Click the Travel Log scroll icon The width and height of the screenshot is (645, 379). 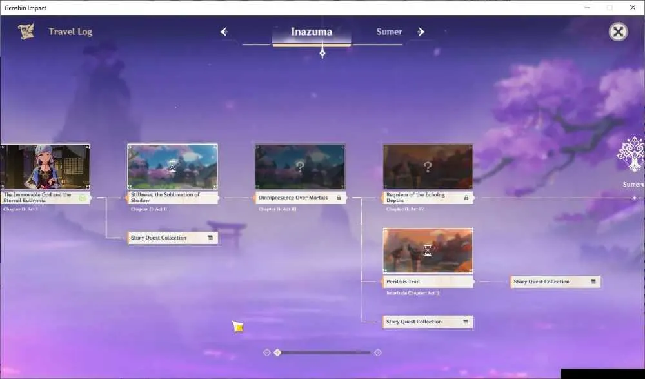click(x=26, y=31)
